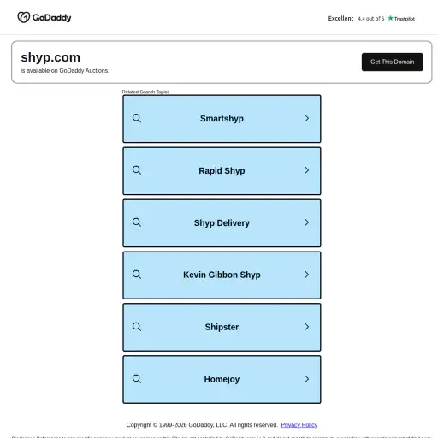The height and width of the screenshot is (438, 438).
Task: Select the Kevin Gibbon Shyp topic
Action: 222,275
